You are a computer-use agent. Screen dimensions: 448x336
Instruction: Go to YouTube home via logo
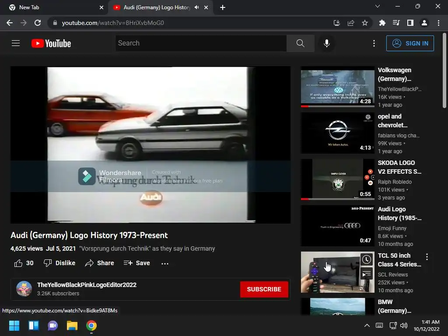tap(51, 43)
